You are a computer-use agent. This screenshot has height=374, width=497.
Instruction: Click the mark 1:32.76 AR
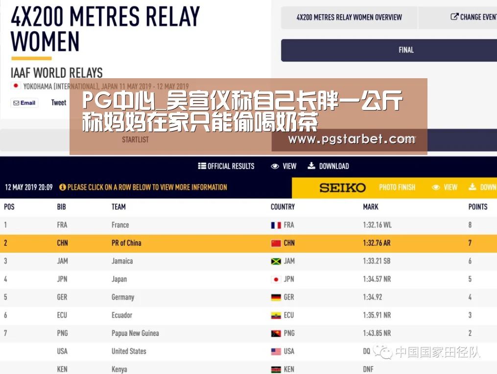click(x=377, y=243)
